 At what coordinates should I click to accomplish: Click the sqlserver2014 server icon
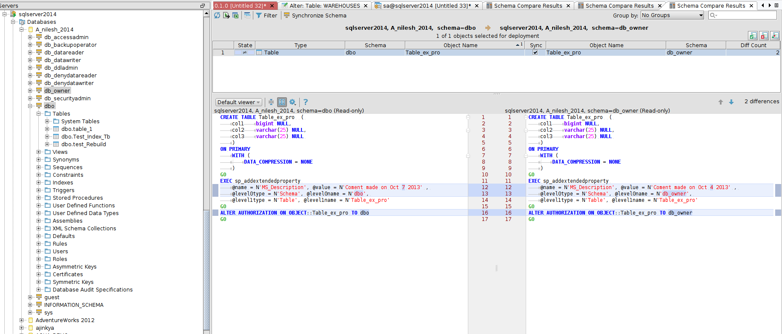click(13, 14)
